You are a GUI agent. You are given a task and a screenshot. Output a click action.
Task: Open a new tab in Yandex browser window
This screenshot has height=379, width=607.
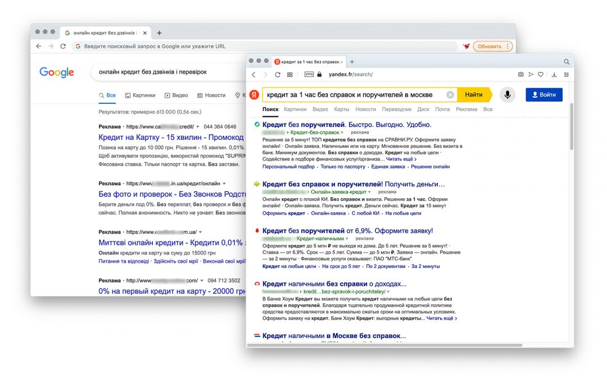[352, 62]
